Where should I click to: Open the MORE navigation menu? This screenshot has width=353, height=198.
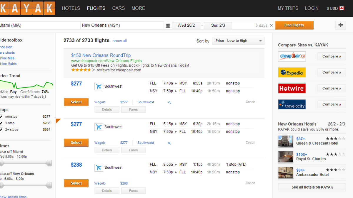pyautogui.click(x=138, y=8)
